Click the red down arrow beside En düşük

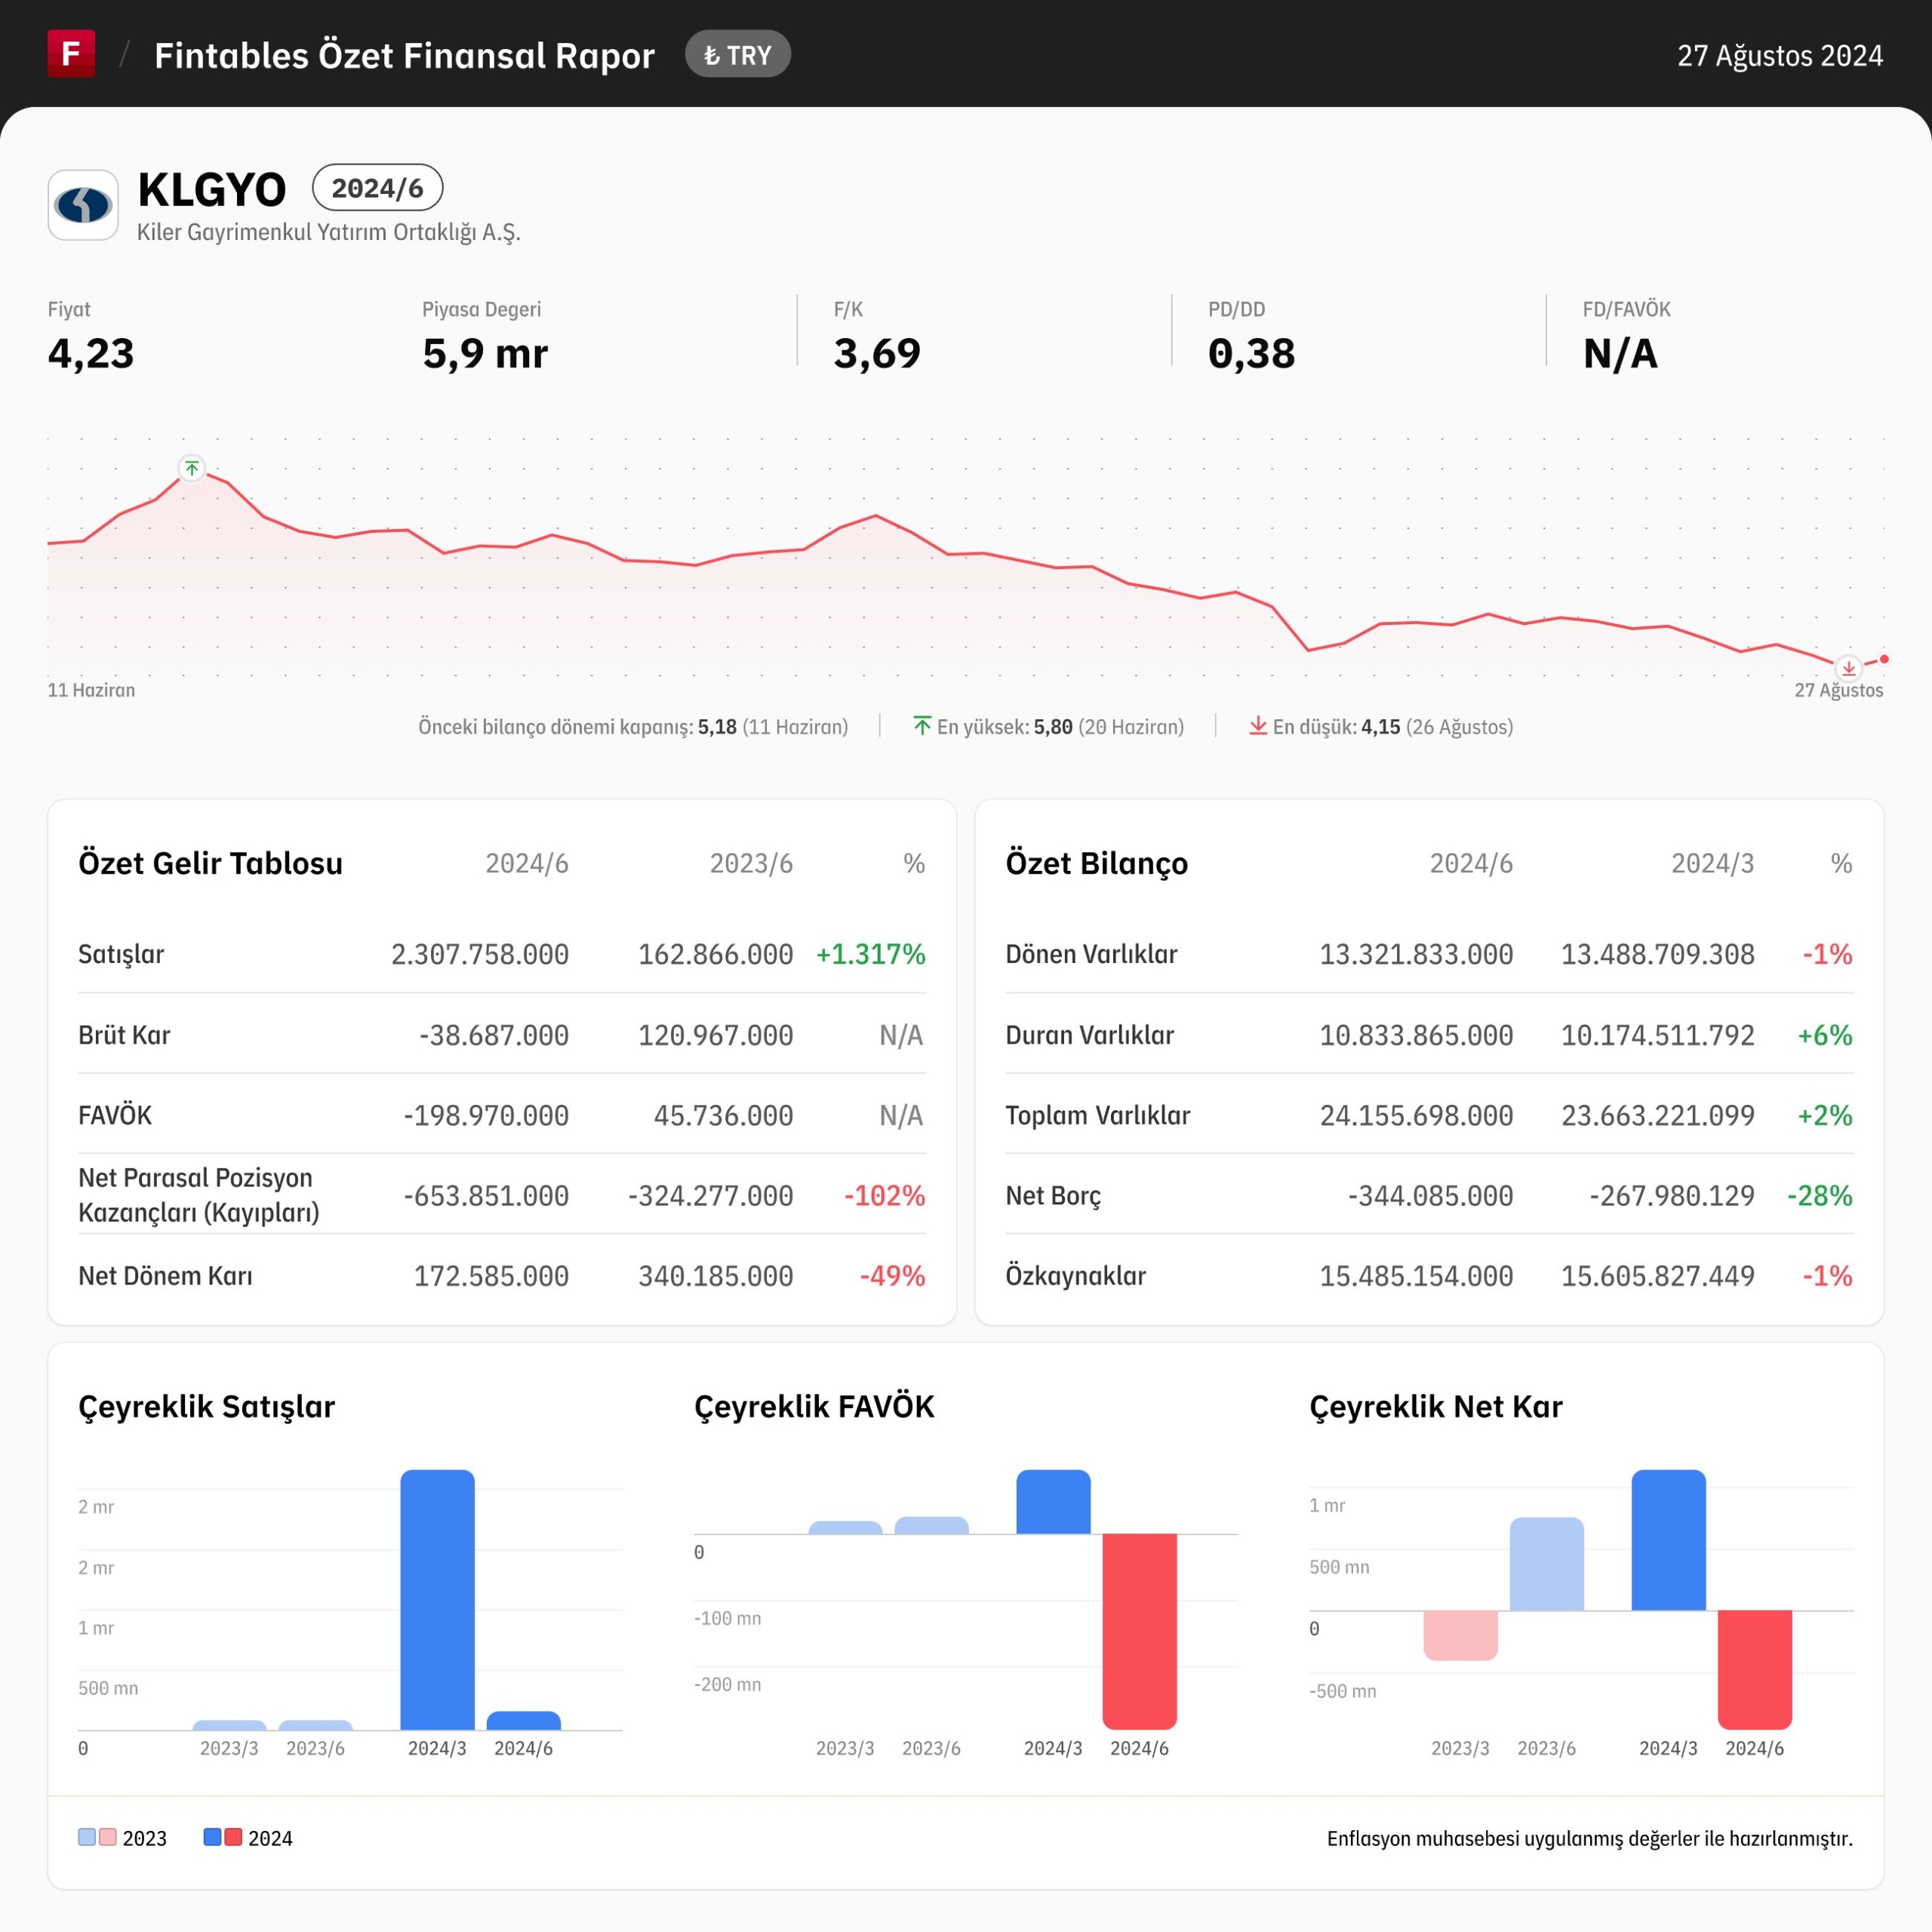[1258, 726]
